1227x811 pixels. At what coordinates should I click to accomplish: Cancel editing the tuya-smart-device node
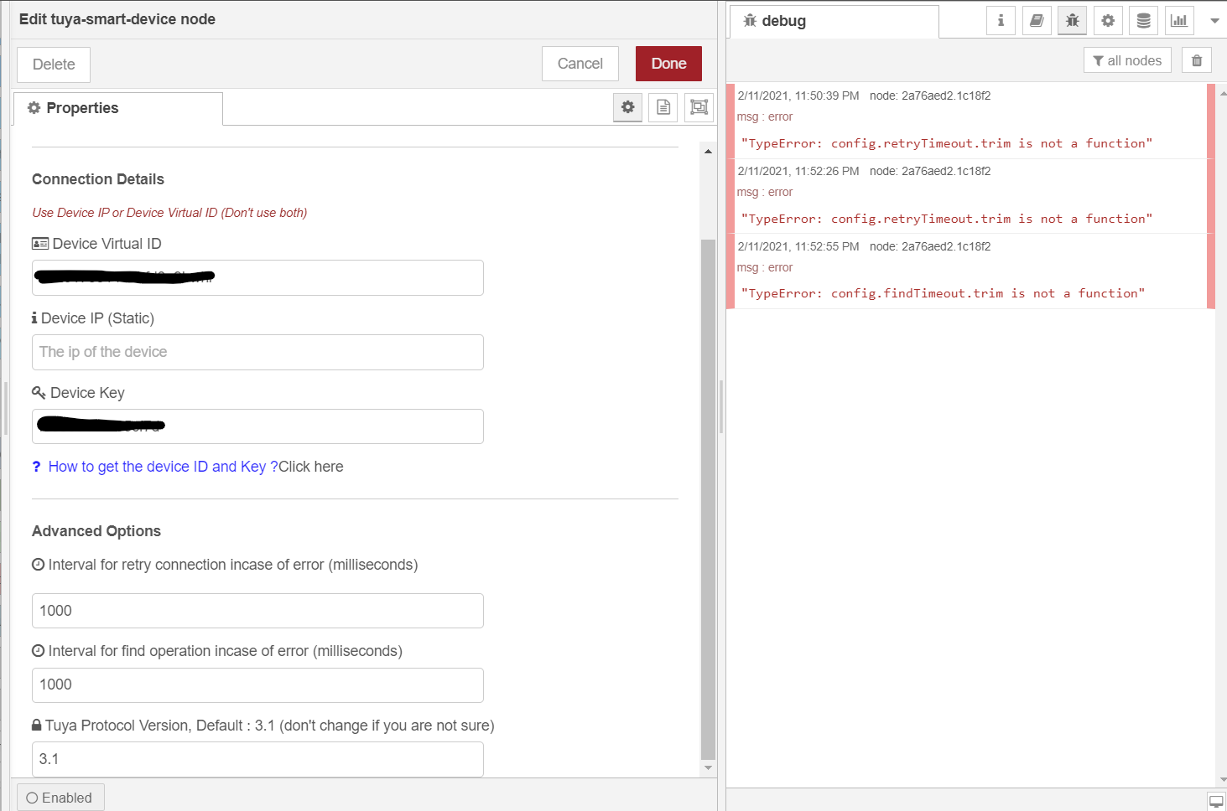(580, 63)
